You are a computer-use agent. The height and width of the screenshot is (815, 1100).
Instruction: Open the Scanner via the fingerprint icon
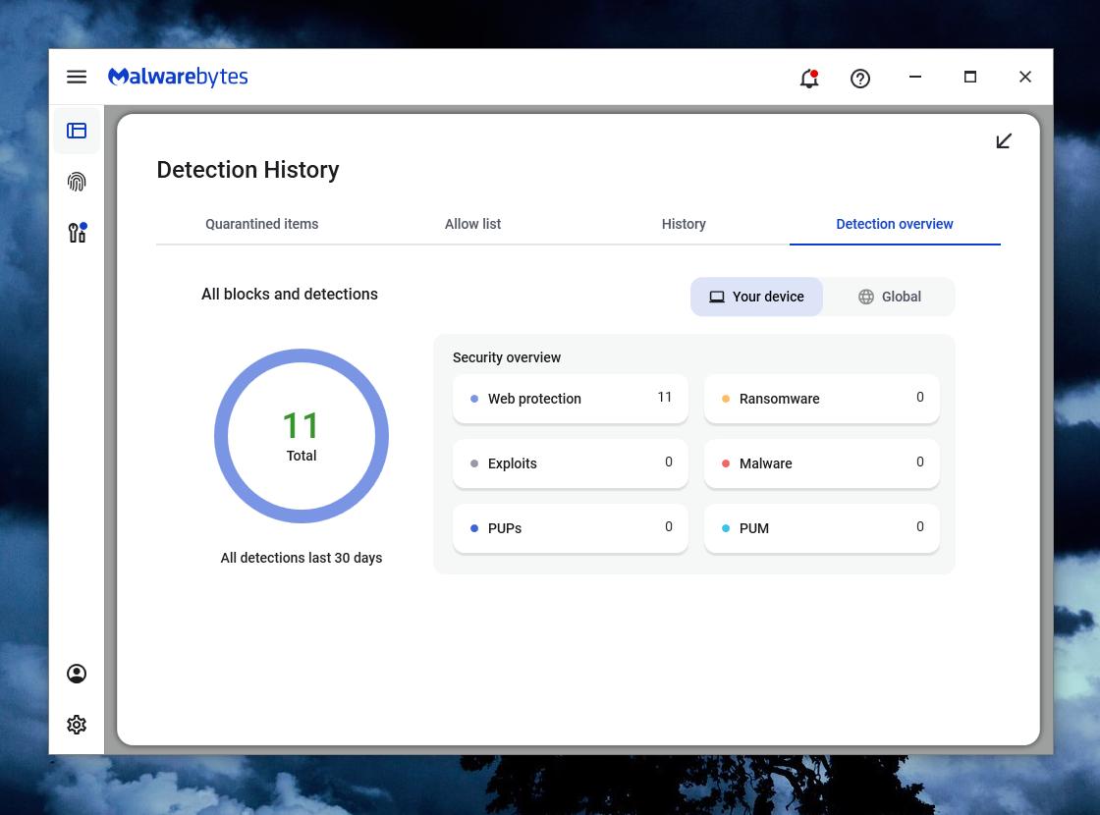click(x=77, y=181)
